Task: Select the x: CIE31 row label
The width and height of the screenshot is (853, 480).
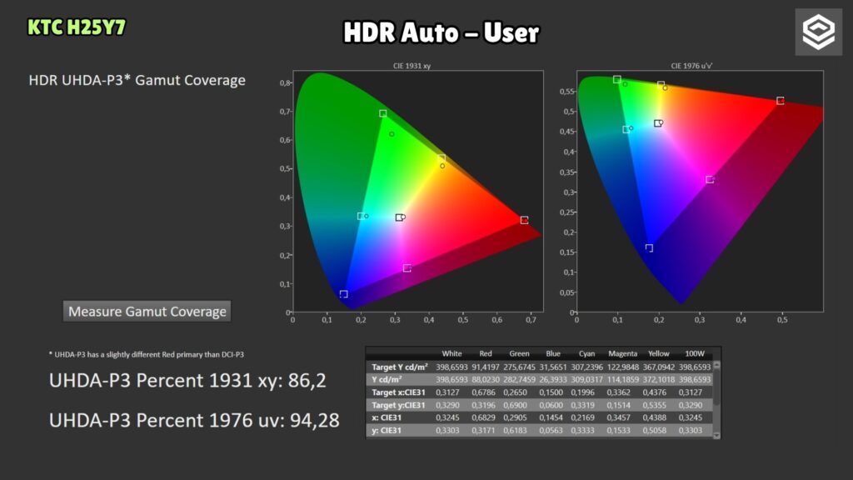Action: click(387, 417)
